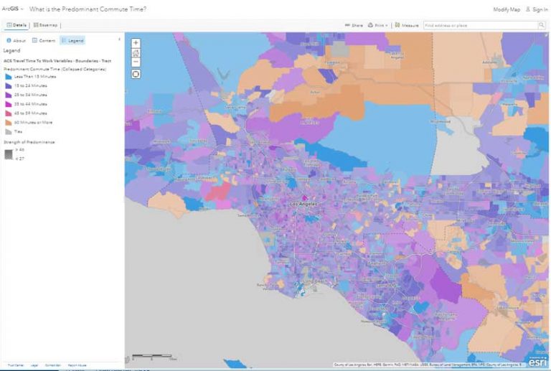Open the Basemap gallery

(x=46, y=25)
